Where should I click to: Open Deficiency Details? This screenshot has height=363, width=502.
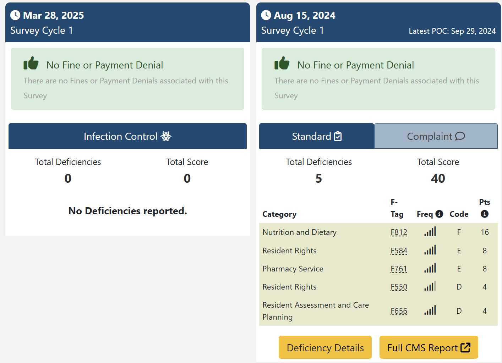click(325, 347)
